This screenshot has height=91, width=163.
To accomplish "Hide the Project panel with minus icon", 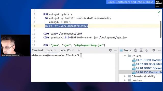I will (x=159, y=50).
